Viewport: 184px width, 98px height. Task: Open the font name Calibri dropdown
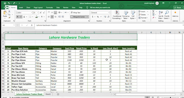click(32, 13)
